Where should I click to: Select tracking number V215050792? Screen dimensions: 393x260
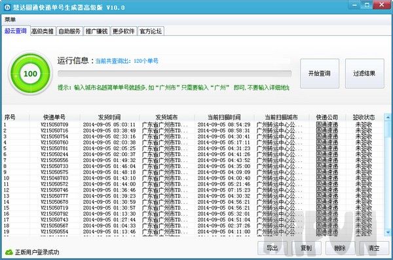coord(54,214)
